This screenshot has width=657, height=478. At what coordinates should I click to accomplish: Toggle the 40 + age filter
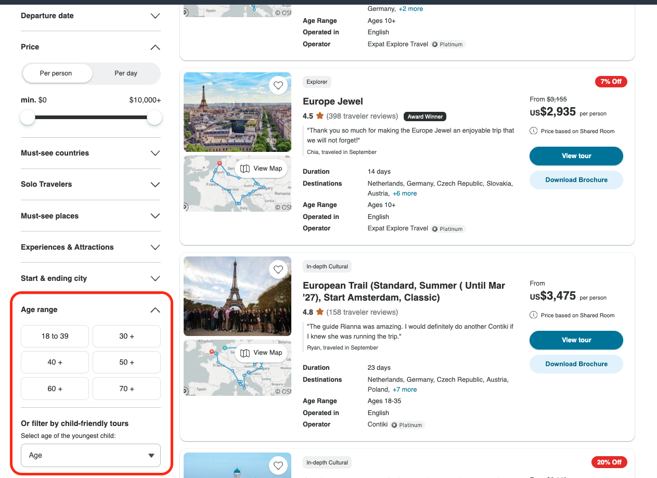point(55,362)
